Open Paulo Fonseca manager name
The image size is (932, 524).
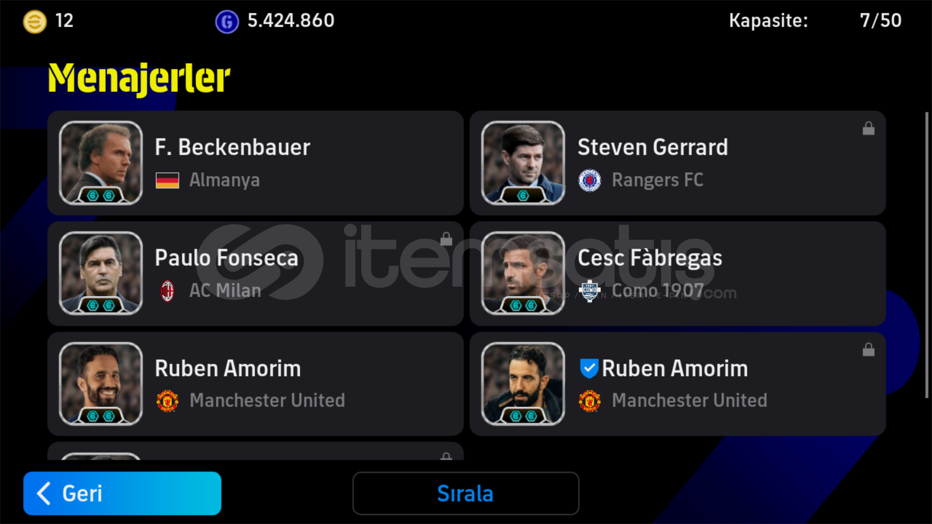(x=226, y=258)
